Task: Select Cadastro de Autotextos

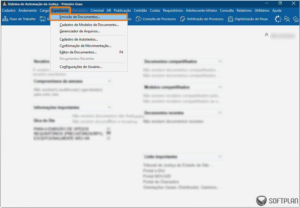Action: pos(89,40)
